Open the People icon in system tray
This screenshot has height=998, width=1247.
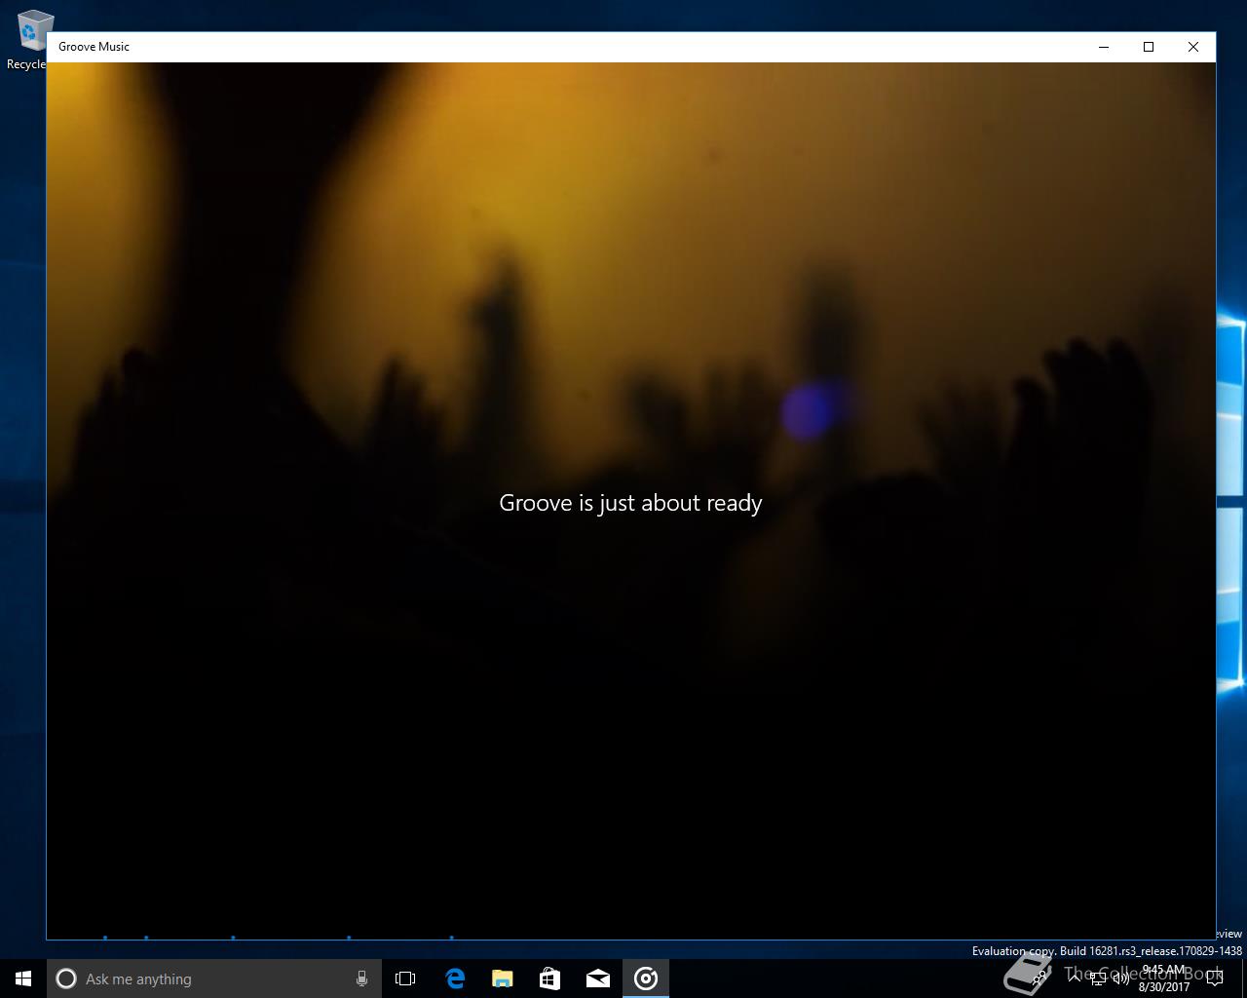1039,979
